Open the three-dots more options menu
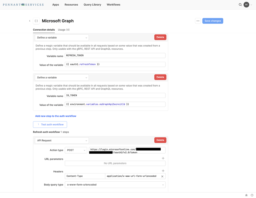 pos(198,21)
